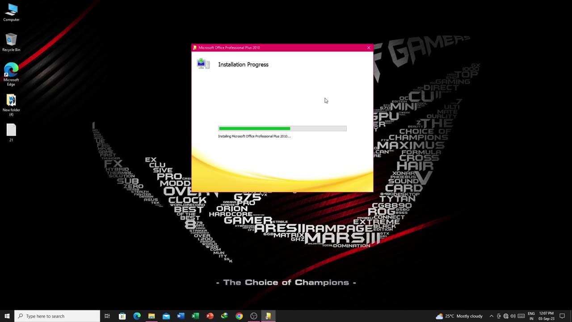This screenshot has height=322, width=572.
Task: Select the file named 21 on desktop
Action: tap(11, 133)
